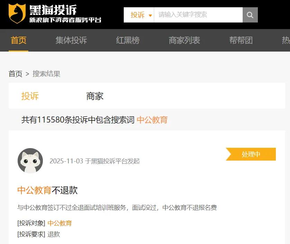
Task: Focus the keyword search input field
Action: pos(198,15)
